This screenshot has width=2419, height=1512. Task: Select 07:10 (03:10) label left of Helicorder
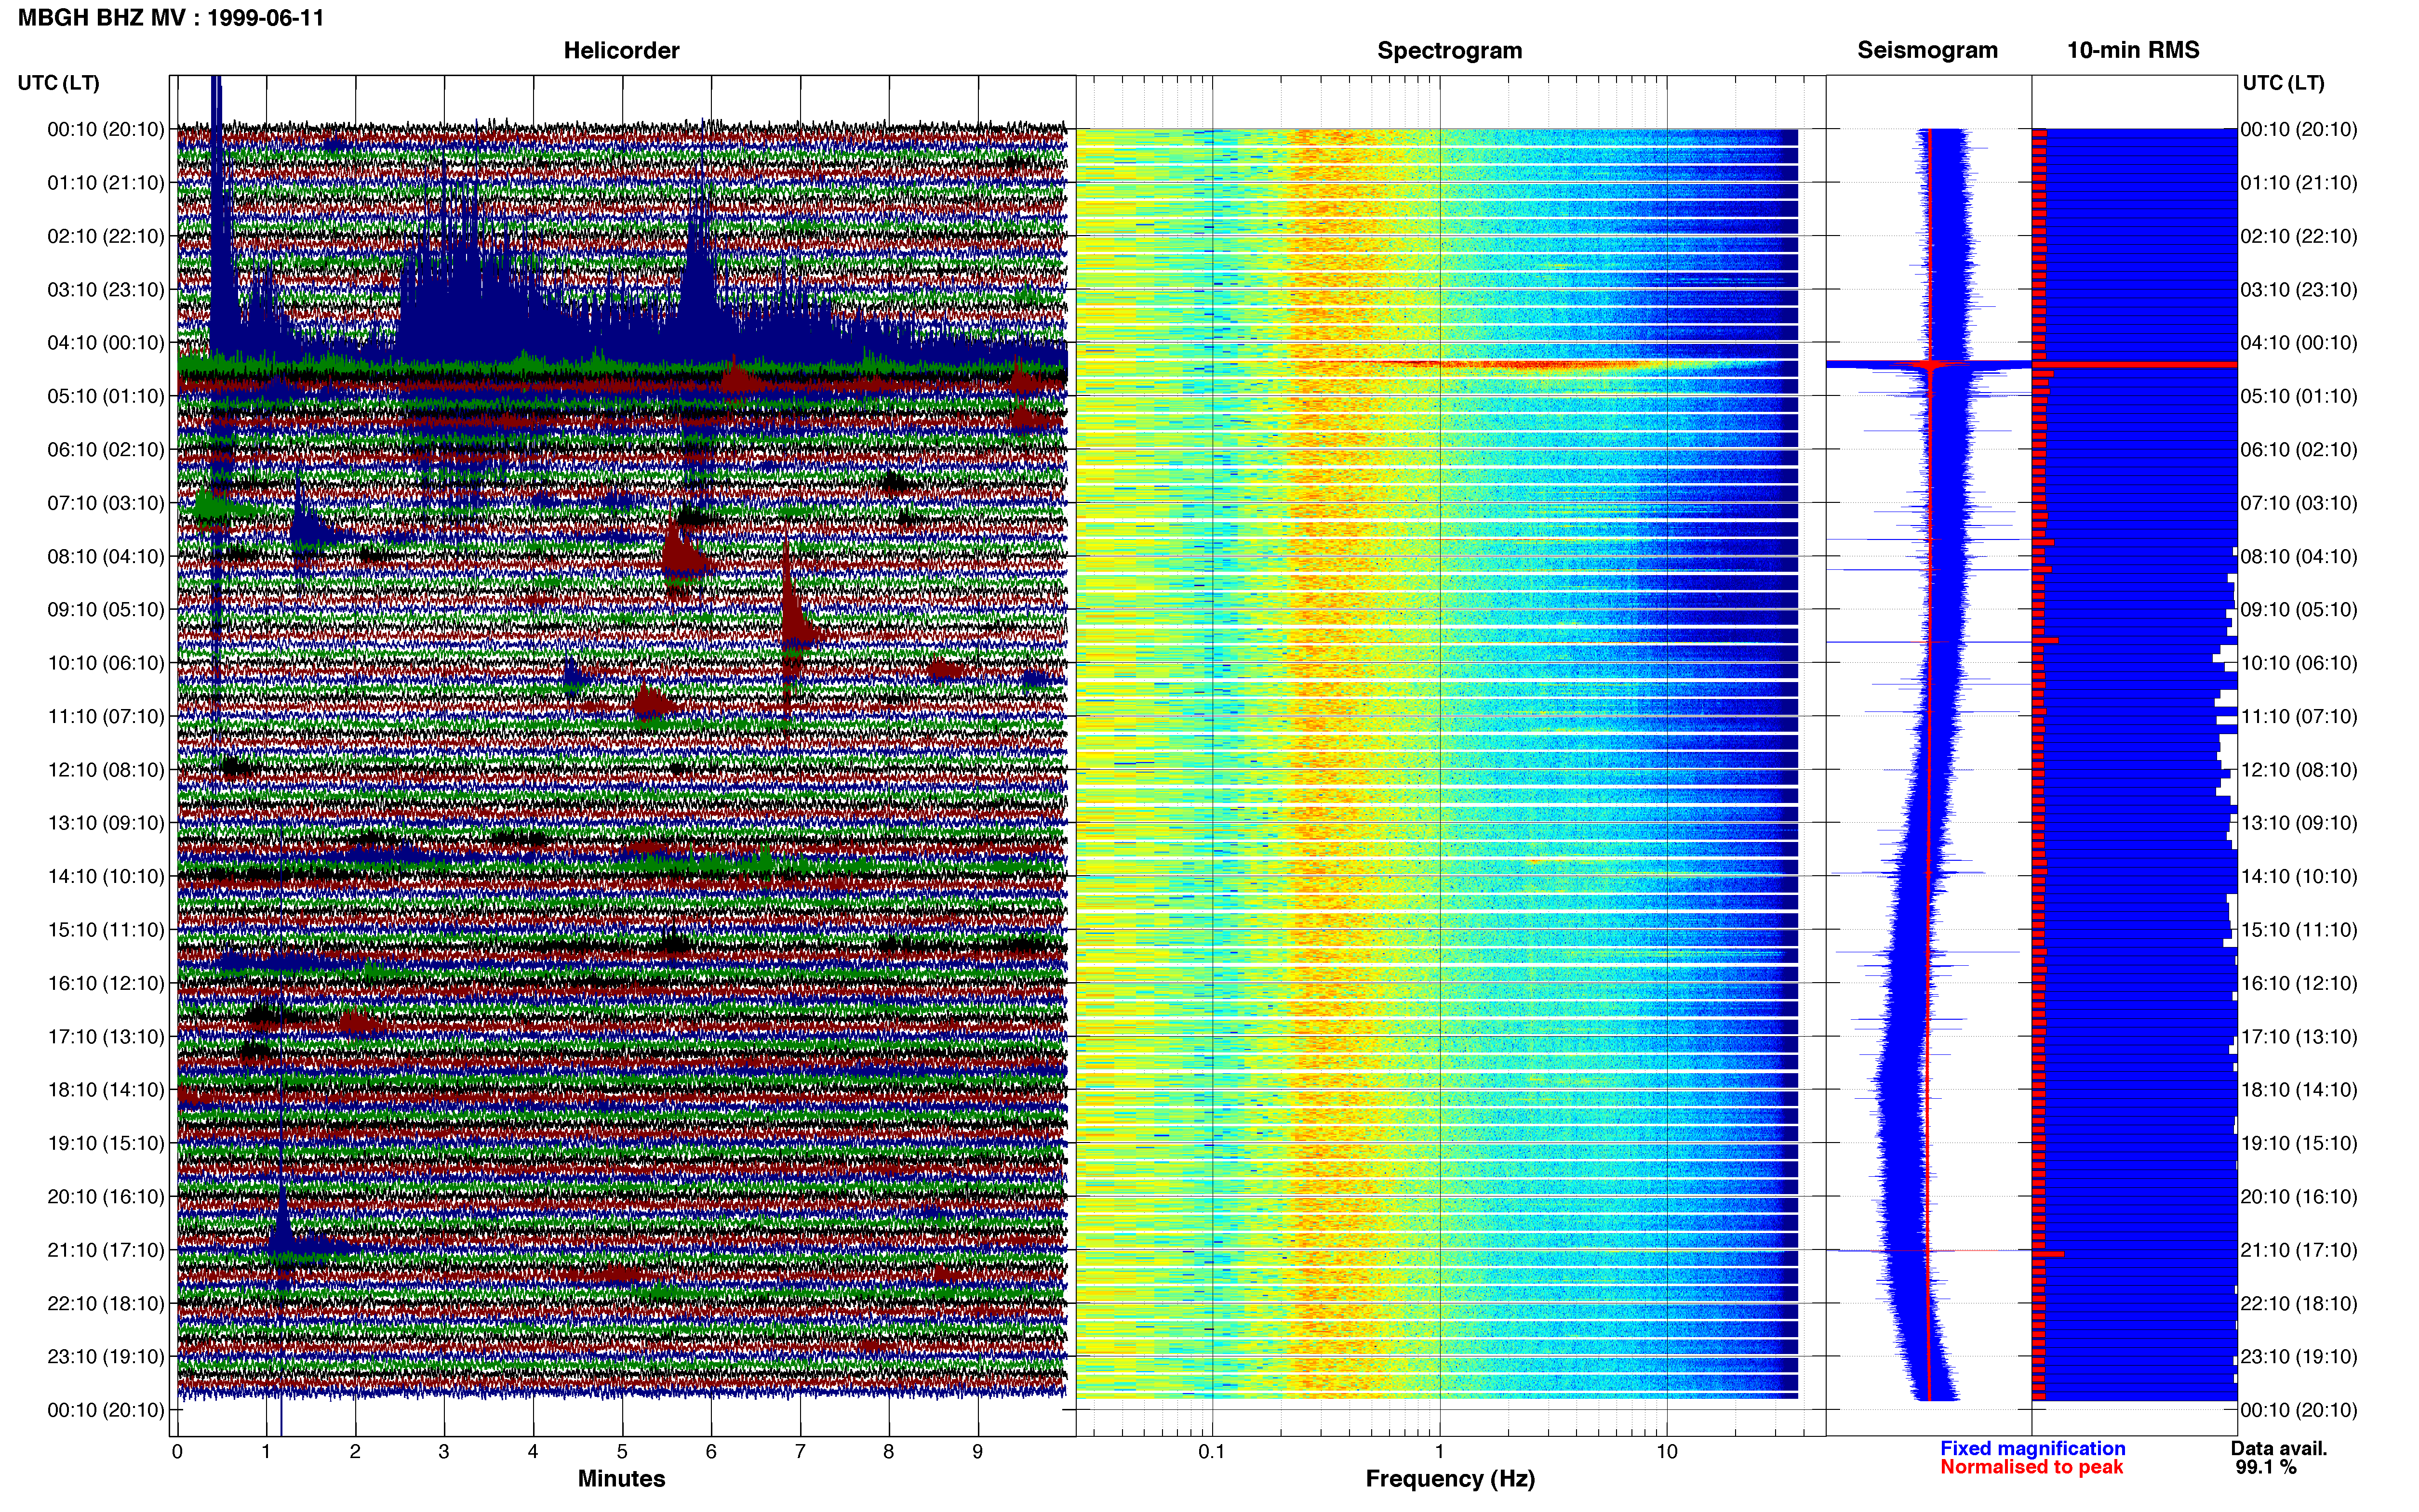pos(106,503)
